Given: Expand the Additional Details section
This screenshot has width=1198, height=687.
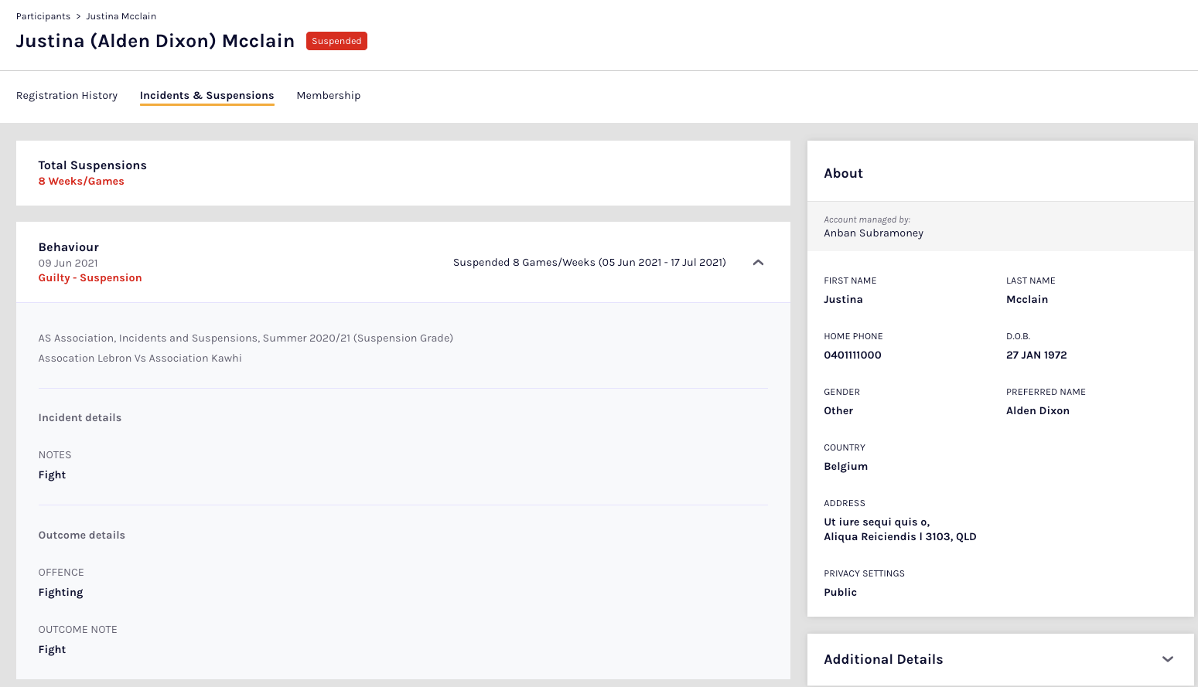Looking at the screenshot, I should tap(1167, 659).
